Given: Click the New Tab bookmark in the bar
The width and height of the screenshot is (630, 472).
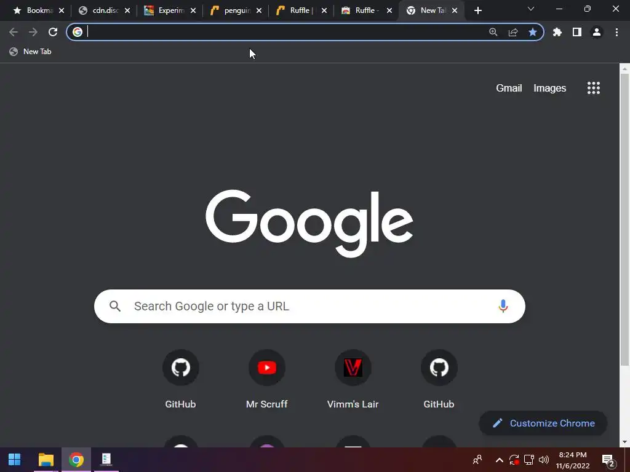Looking at the screenshot, I should tap(31, 52).
